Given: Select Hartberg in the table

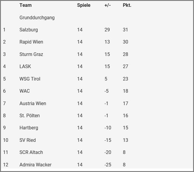Looking at the screenshot, I should coord(29,128).
